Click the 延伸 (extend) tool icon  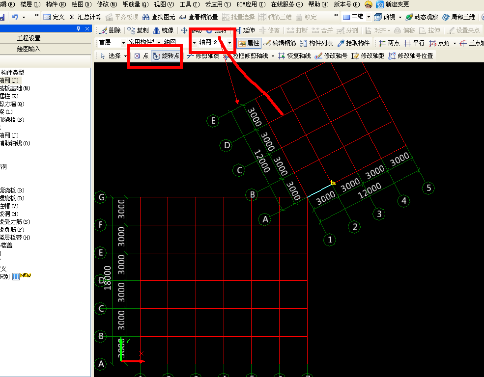239,30
